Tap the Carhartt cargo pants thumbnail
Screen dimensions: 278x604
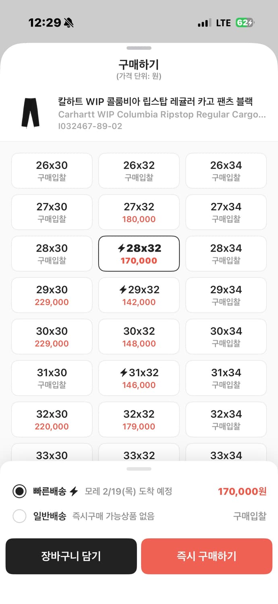tap(30, 113)
